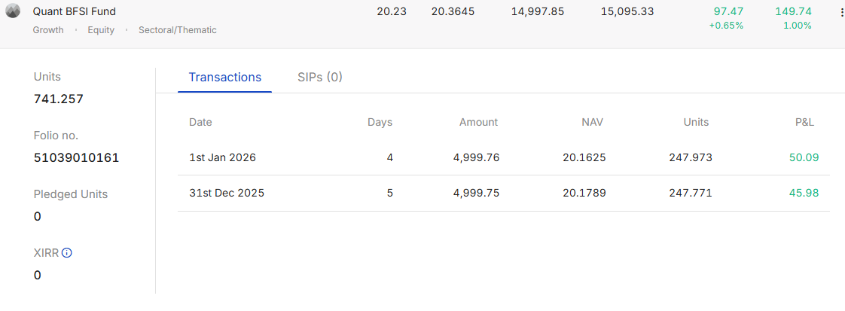Click the Sectoral/Thematic category label
This screenshot has height=311, width=845.
click(x=177, y=30)
